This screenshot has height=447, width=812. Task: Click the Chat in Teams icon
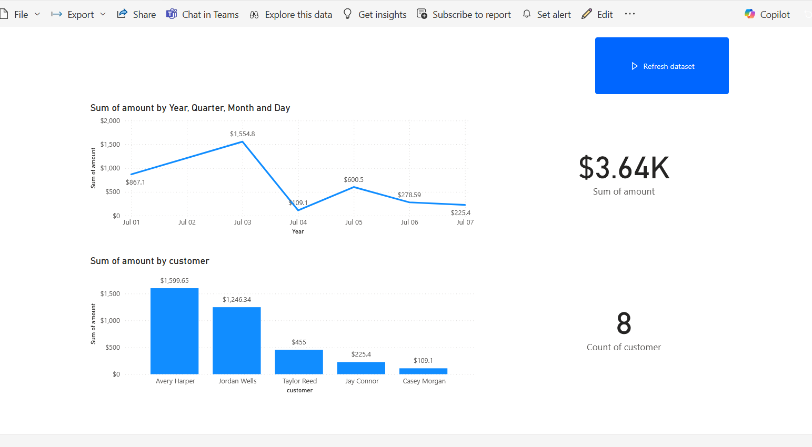(171, 14)
